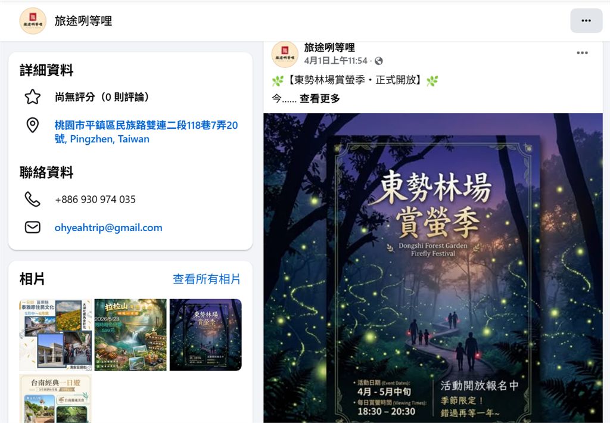Open the 台南經典一日遊 photo thumbnail
The image size is (610, 423).
tap(55, 399)
